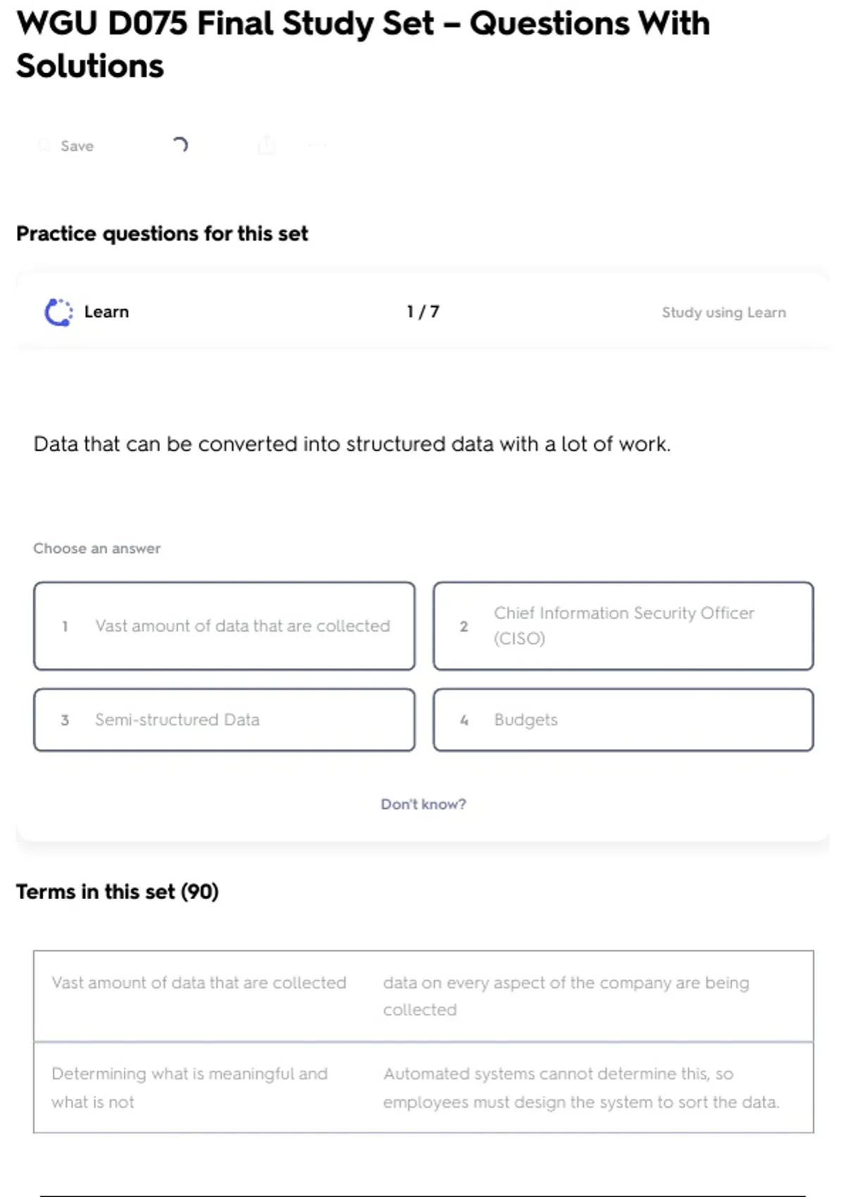
Task: Click the 'Automated systems cannot determine this' definition
Action: tap(581, 1087)
